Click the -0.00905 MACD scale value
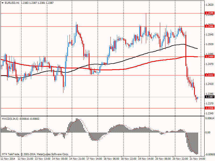Image resolution: width=215 pixels, height=161 pixels. [x=209, y=155]
